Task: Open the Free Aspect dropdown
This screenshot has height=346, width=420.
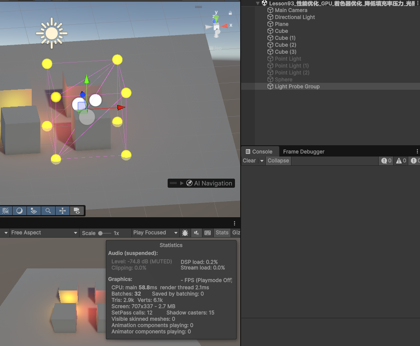Action: click(43, 233)
